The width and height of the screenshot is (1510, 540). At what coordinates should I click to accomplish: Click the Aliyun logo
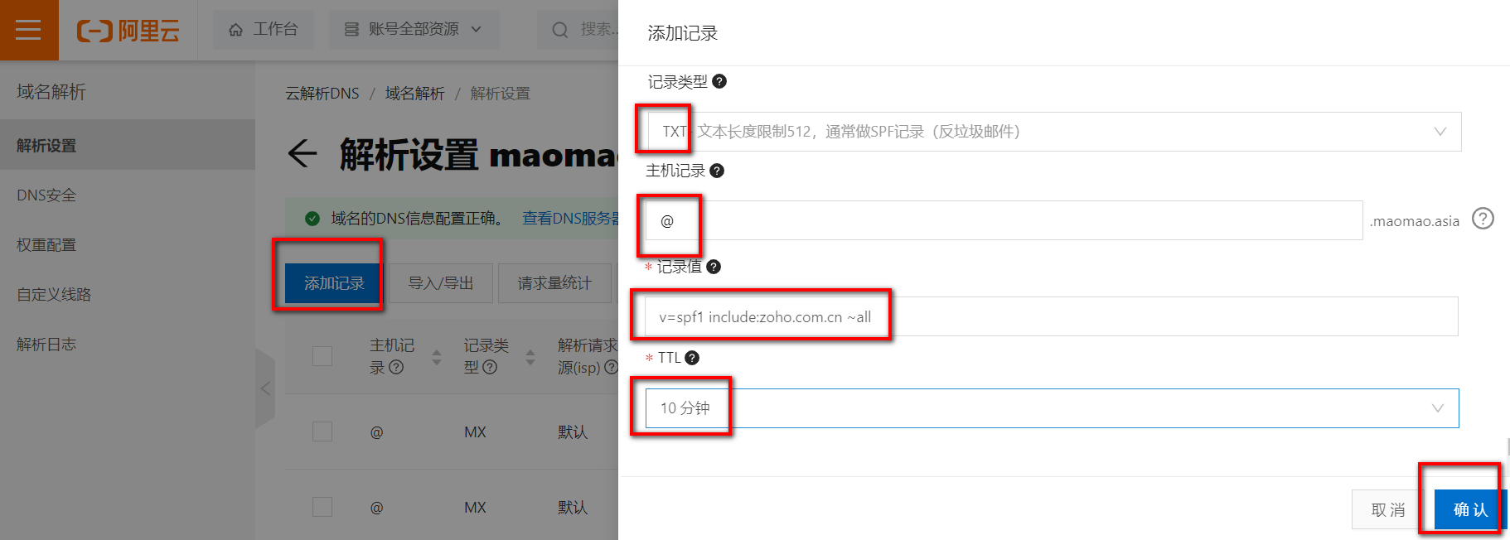pyautogui.click(x=128, y=31)
